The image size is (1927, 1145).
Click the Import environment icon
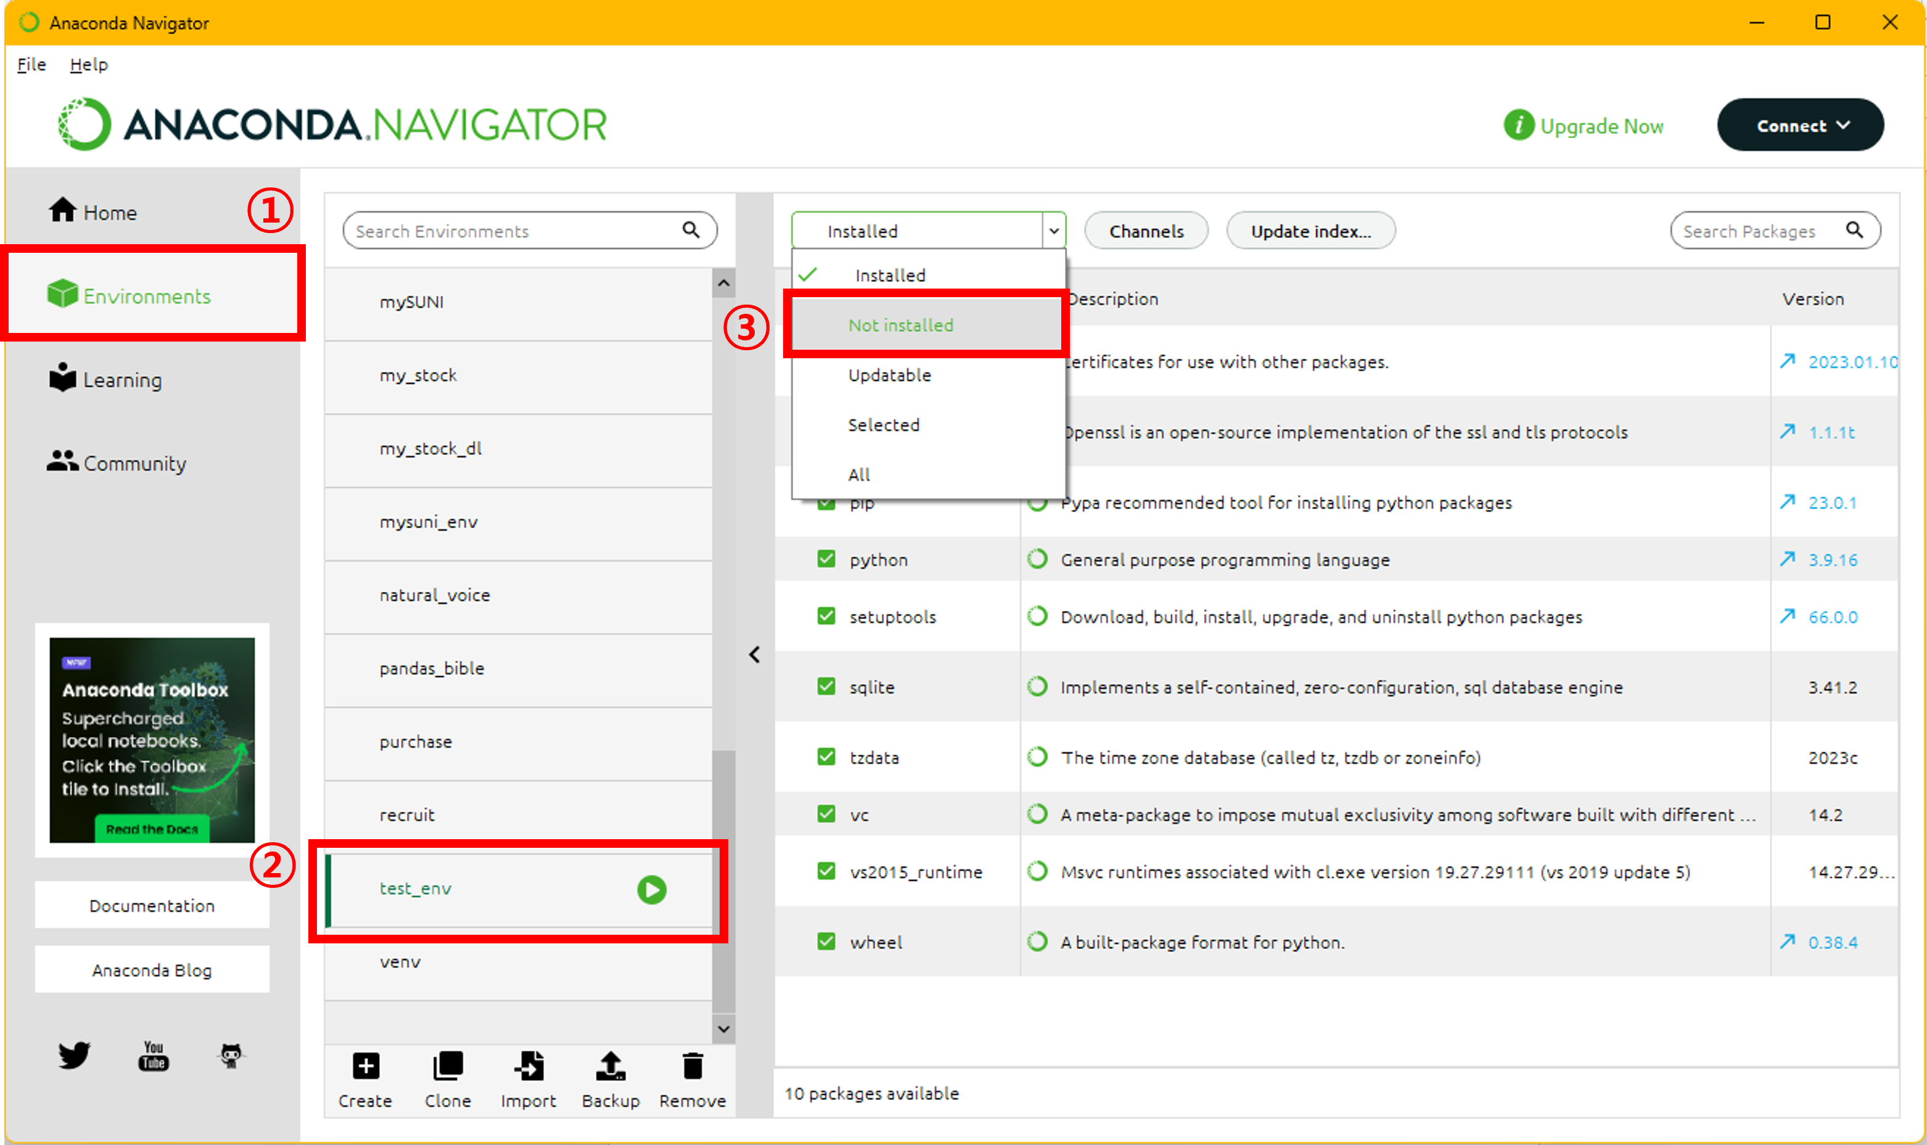click(x=528, y=1066)
